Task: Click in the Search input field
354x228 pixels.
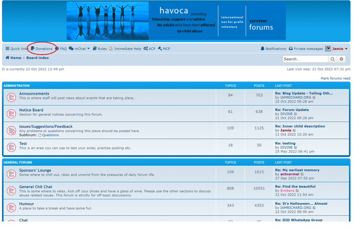Action: click(x=305, y=59)
